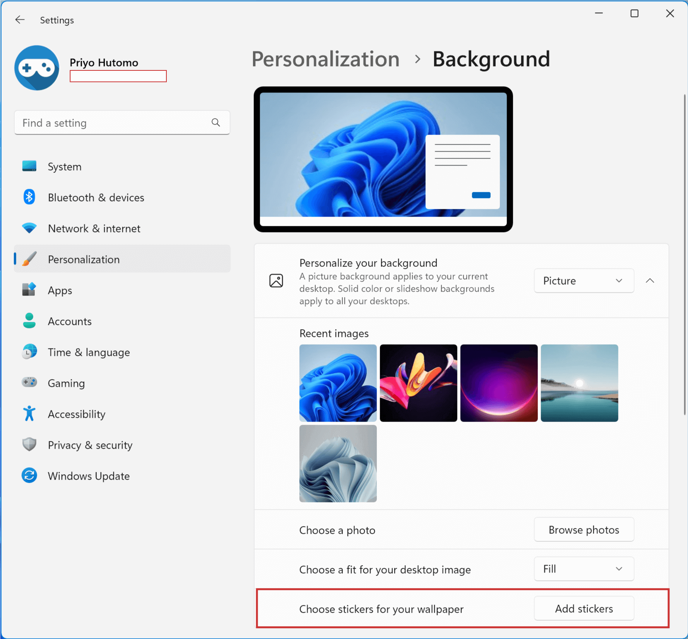Go to Time & language
The width and height of the screenshot is (688, 639).
pyautogui.click(x=122, y=352)
